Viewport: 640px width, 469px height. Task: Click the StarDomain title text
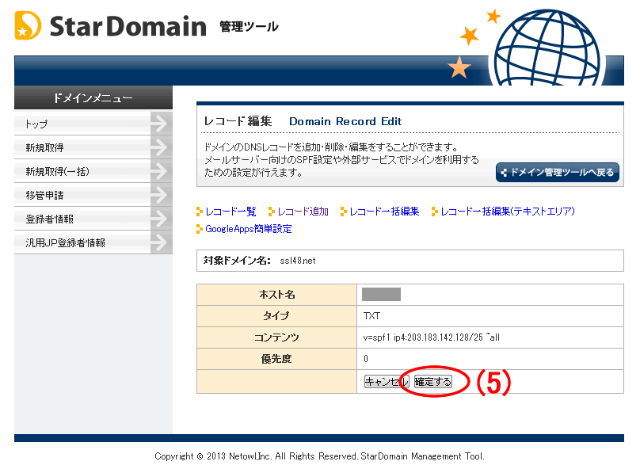[128, 26]
